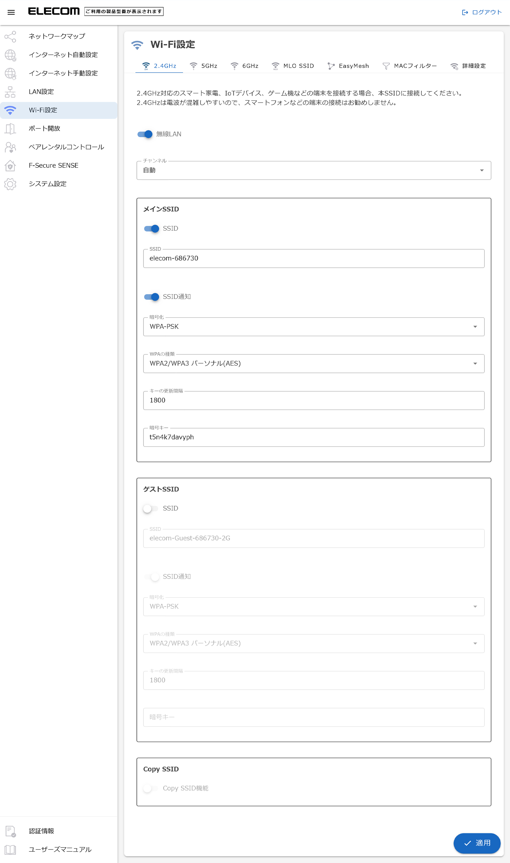Click the ログアウト link
510x863 pixels.
482,12
